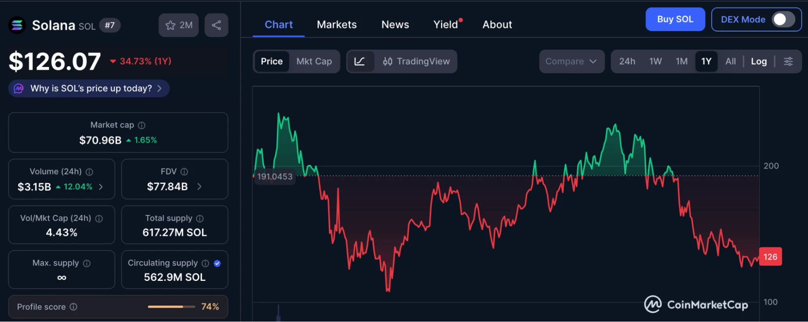Select the line chart icon

coord(359,61)
